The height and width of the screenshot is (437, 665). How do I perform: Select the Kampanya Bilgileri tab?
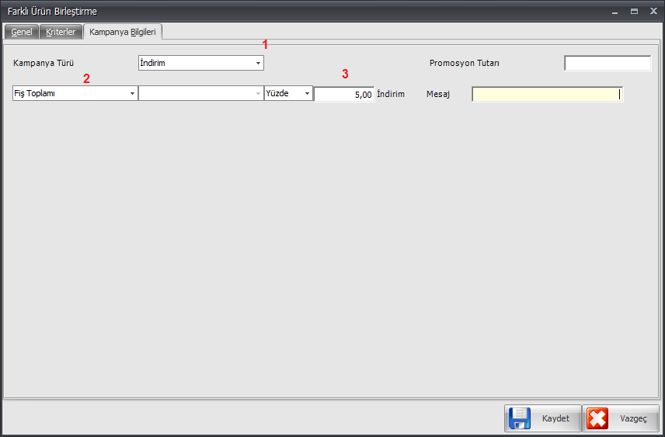123,33
